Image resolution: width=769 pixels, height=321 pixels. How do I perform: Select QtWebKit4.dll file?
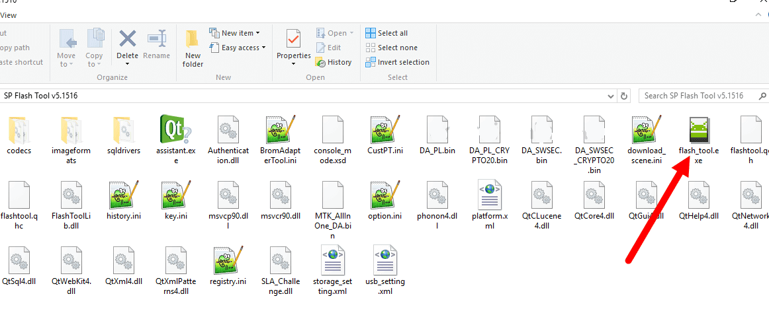coord(71,271)
